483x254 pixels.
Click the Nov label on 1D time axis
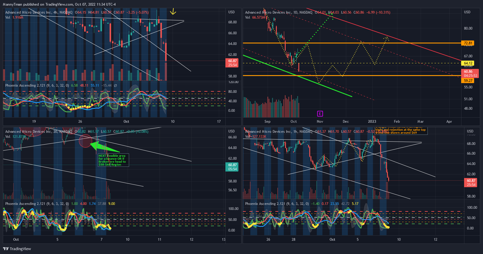click(x=320, y=122)
